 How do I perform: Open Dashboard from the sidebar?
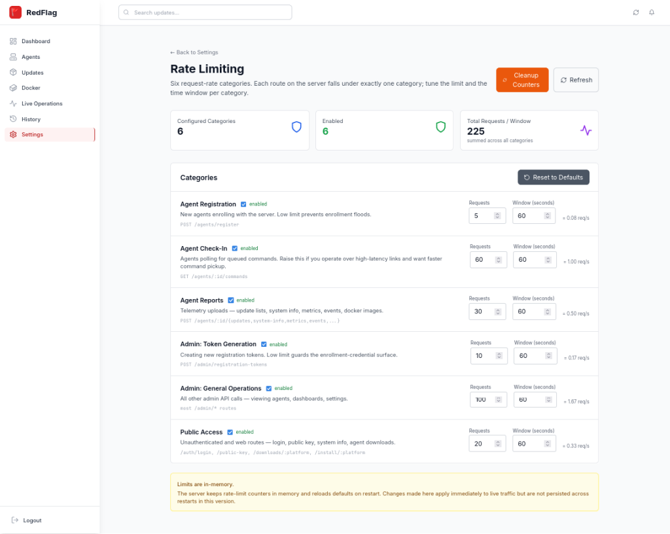tap(50, 41)
